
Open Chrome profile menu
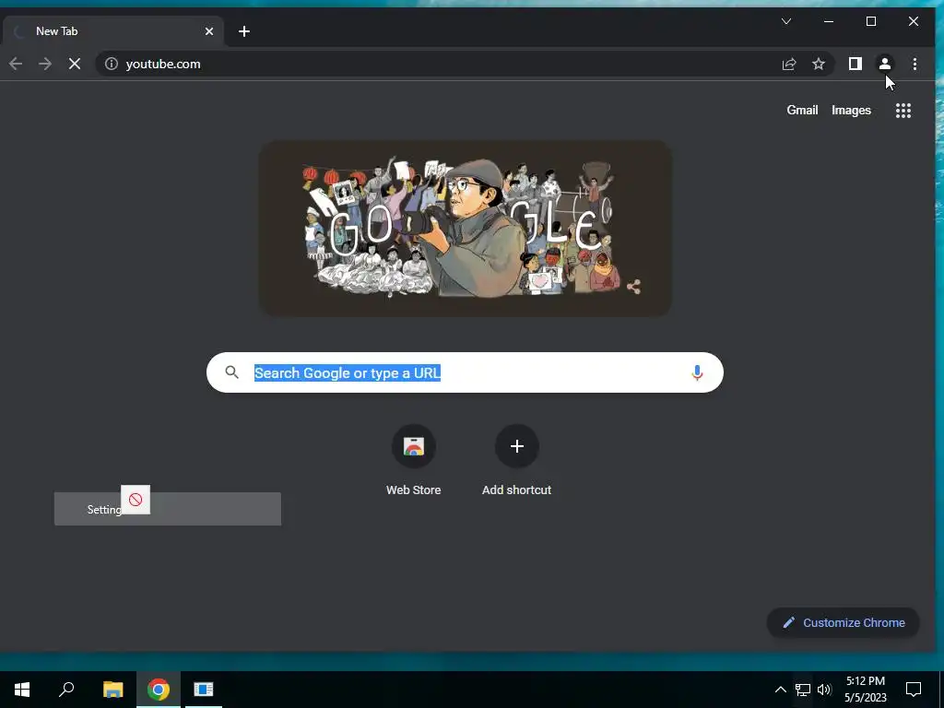(x=884, y=64)
